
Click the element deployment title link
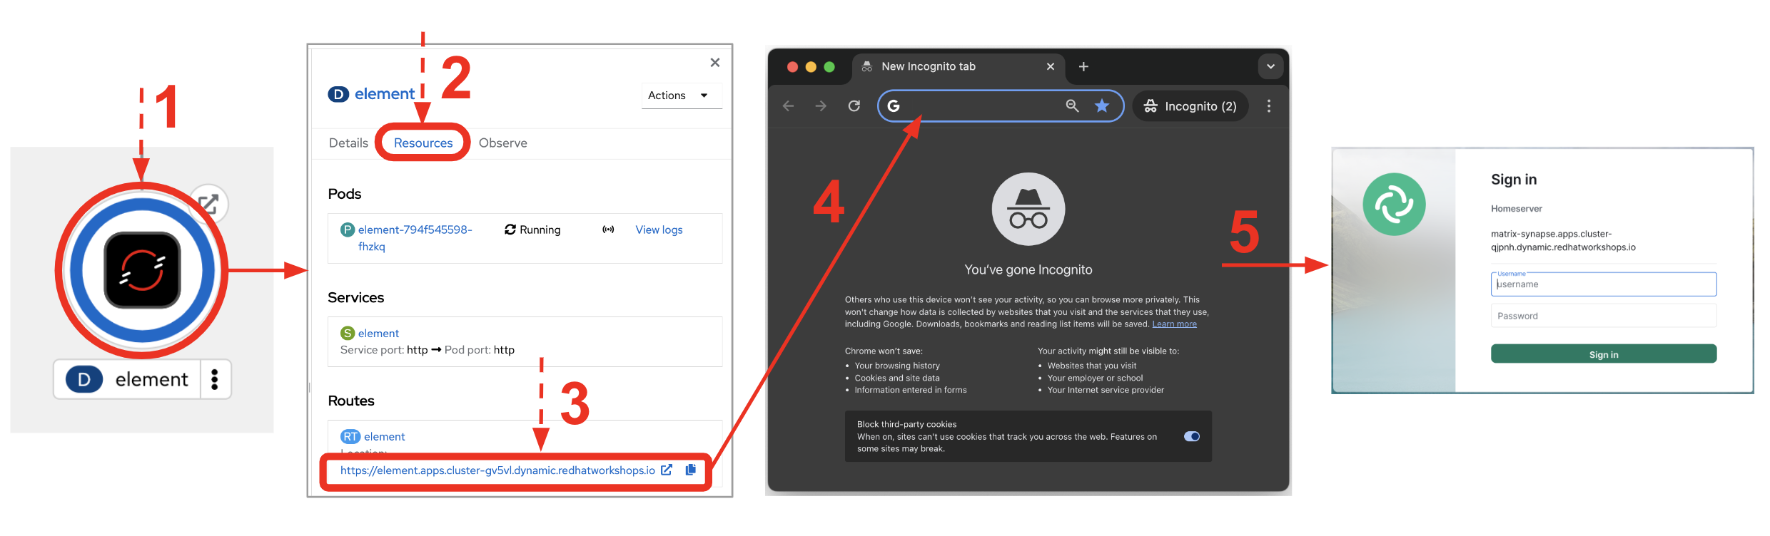pos(384,94)
